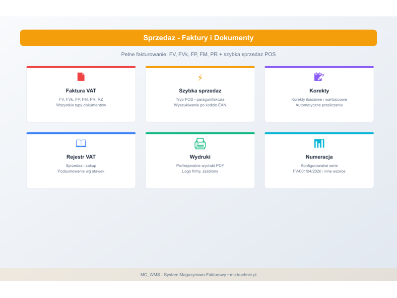Click the orange Sprzedaz - Faktury i Dokumenty banner
Image resolution: width=397 pixels, height=298 pixels.
pos(198,38)
